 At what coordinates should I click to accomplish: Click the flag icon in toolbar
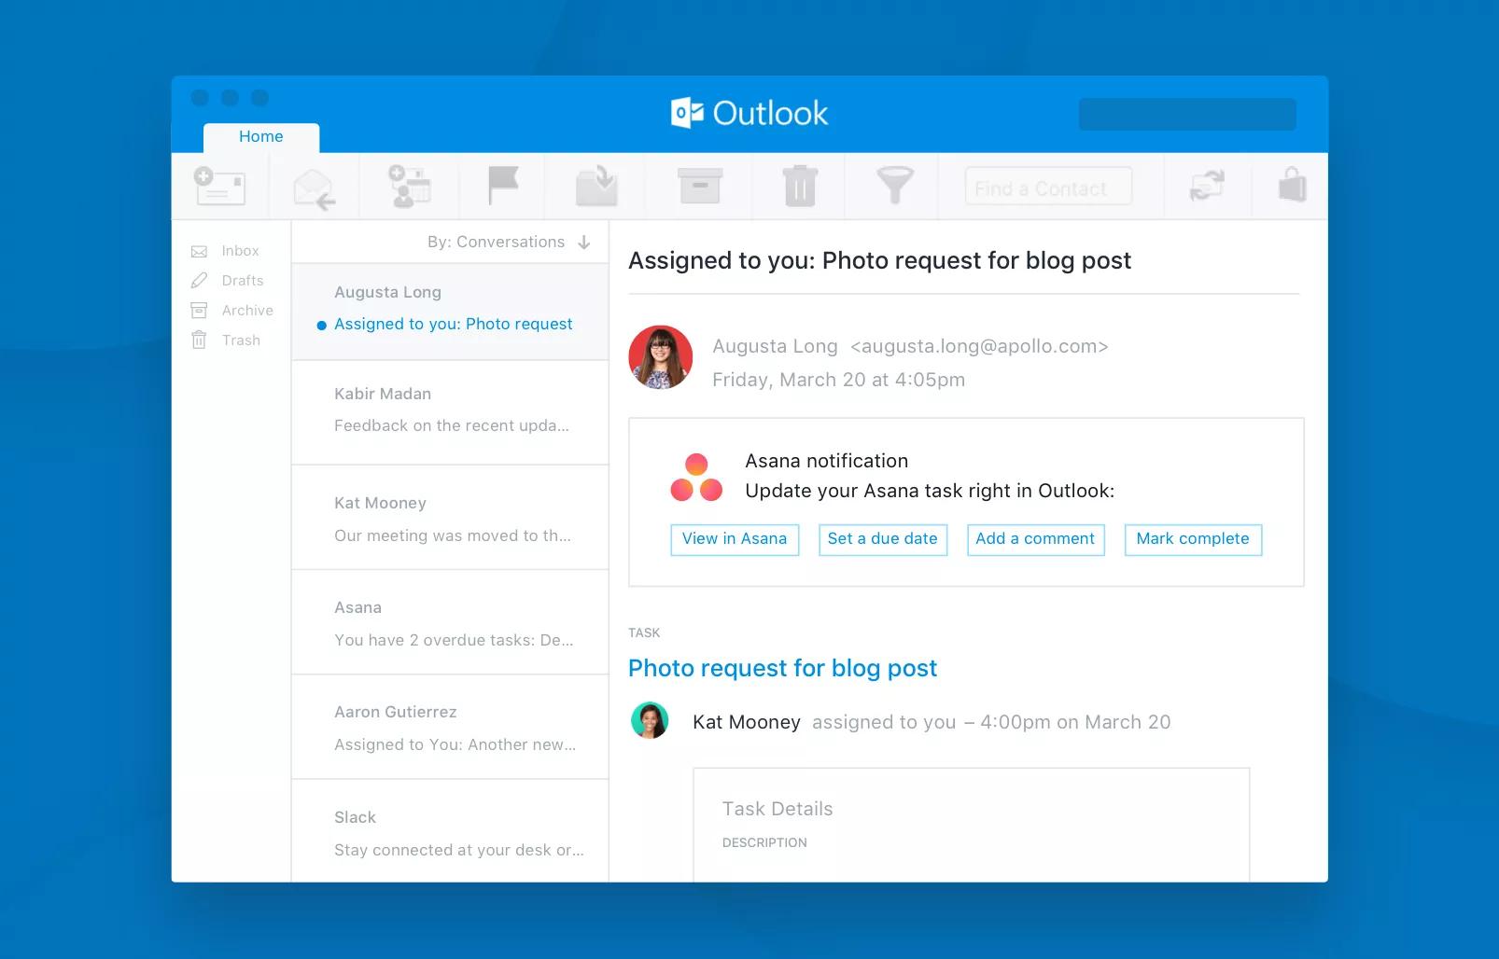tap(503, 186)
